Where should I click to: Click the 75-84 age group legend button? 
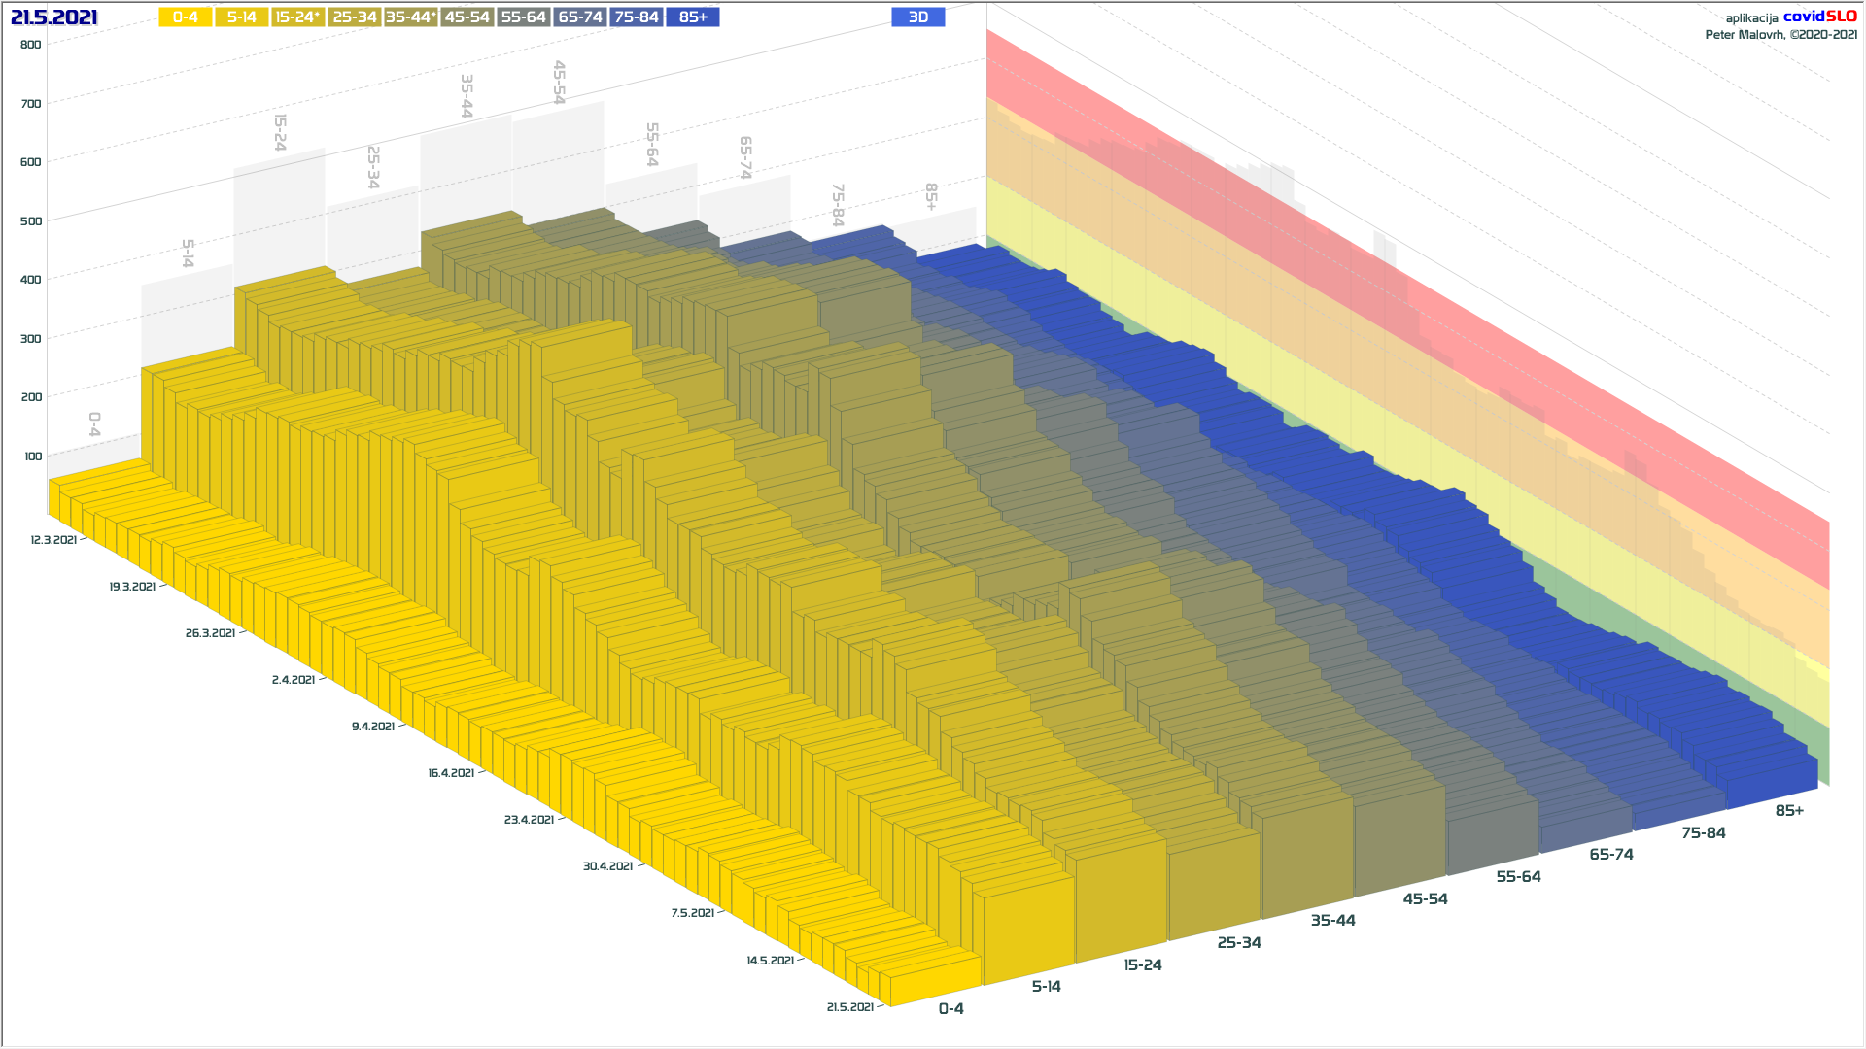pos(637,17)
